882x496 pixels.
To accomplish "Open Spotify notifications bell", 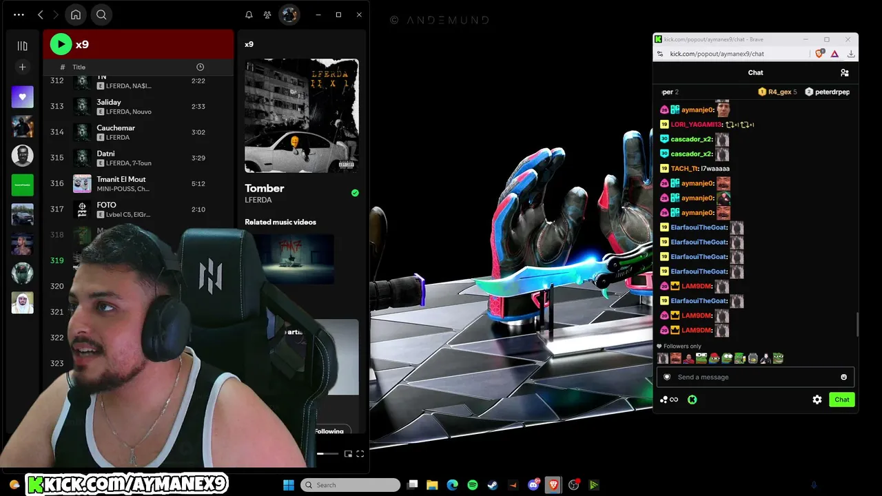I will [249, 14].
